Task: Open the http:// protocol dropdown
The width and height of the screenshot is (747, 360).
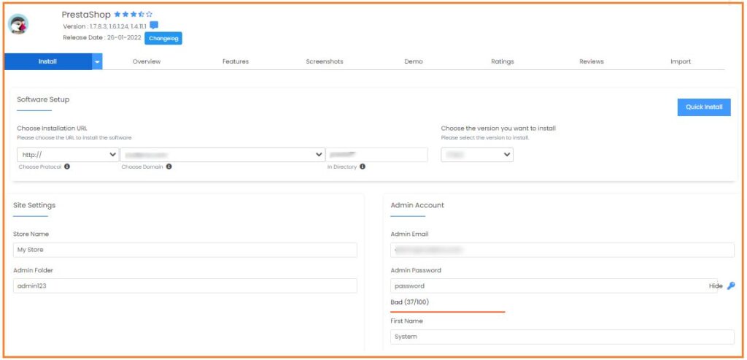Action: pos(68,155)
